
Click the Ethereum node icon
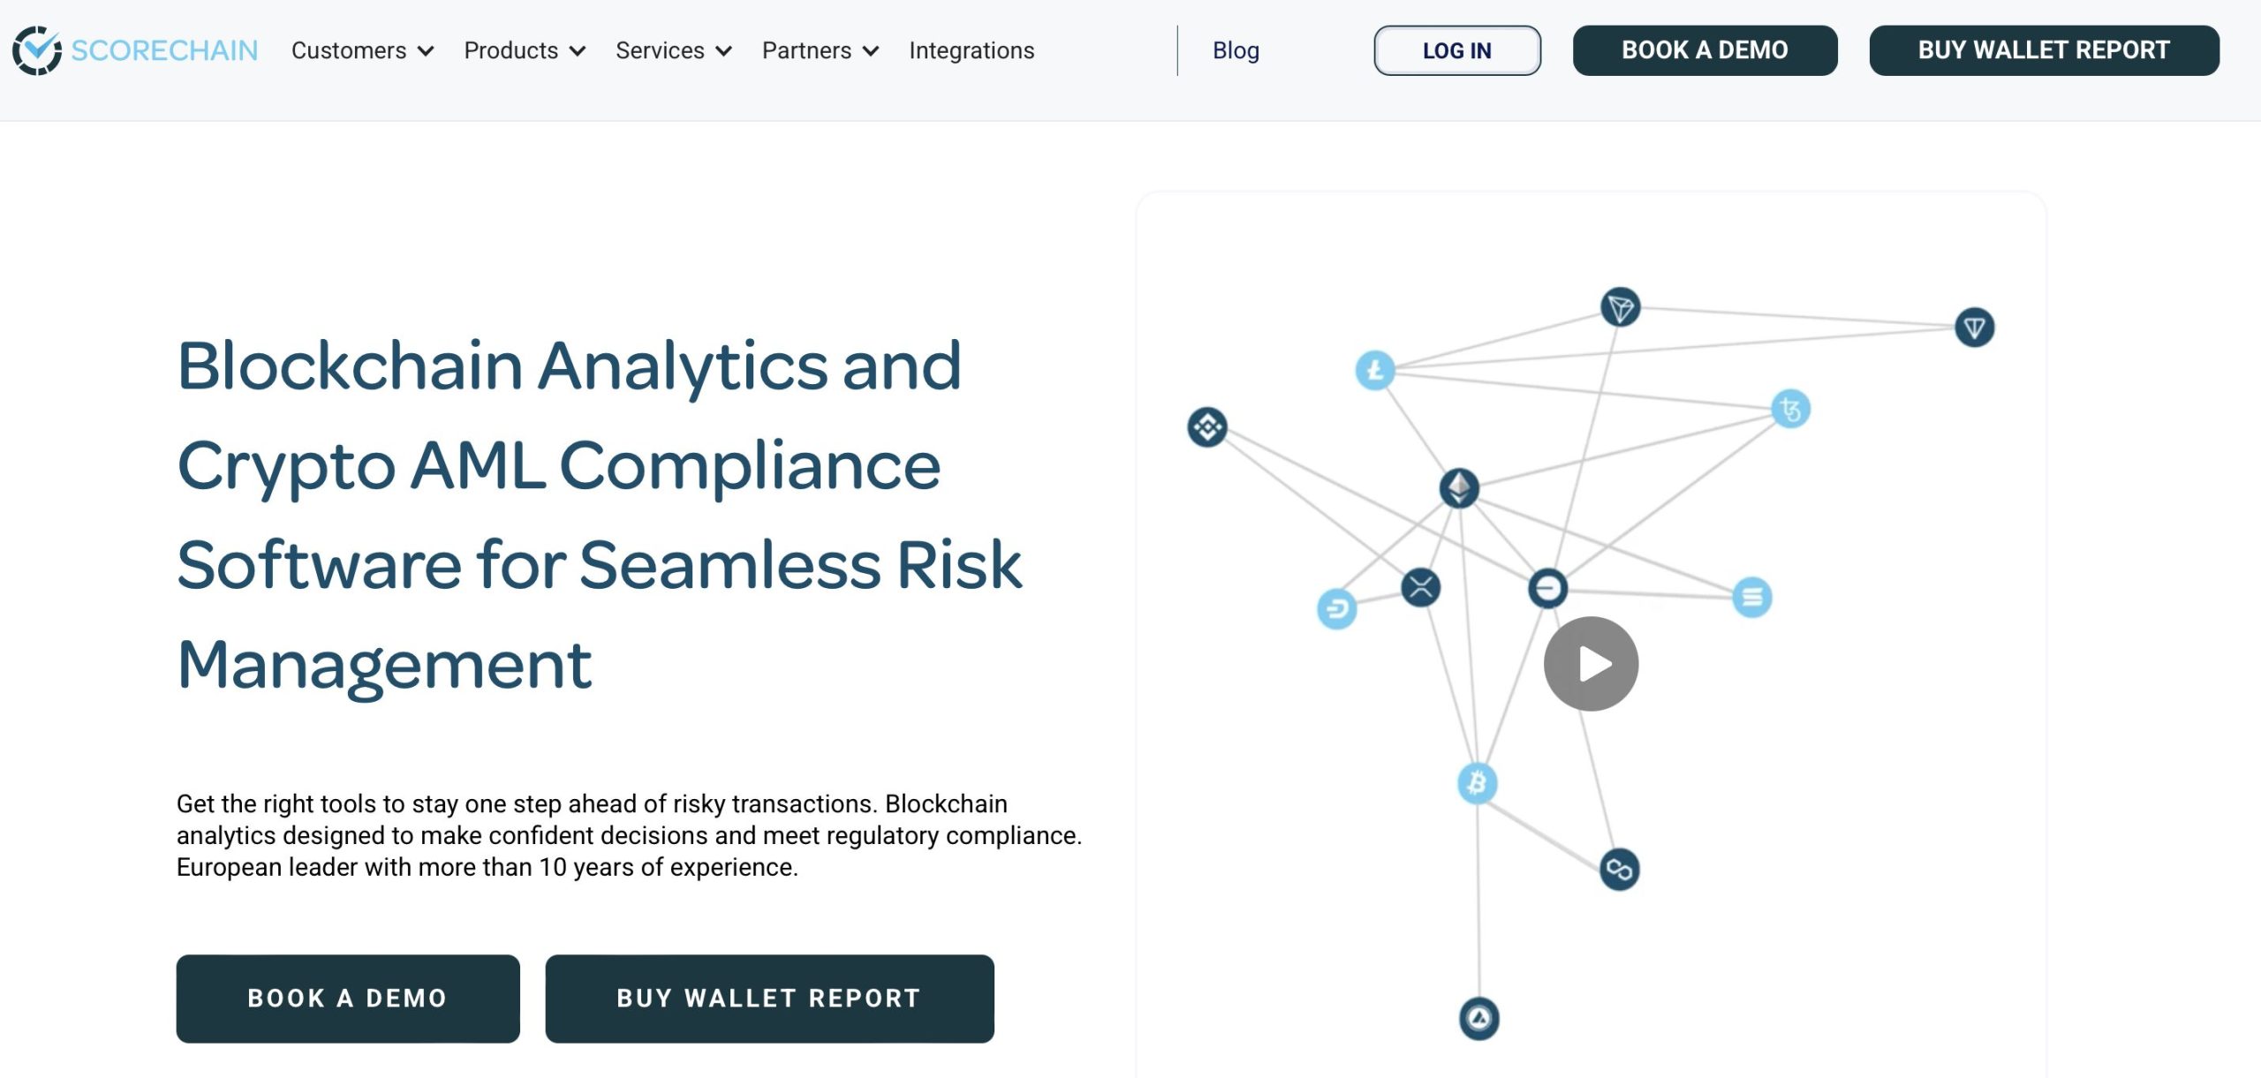[x=1459, y=487]
